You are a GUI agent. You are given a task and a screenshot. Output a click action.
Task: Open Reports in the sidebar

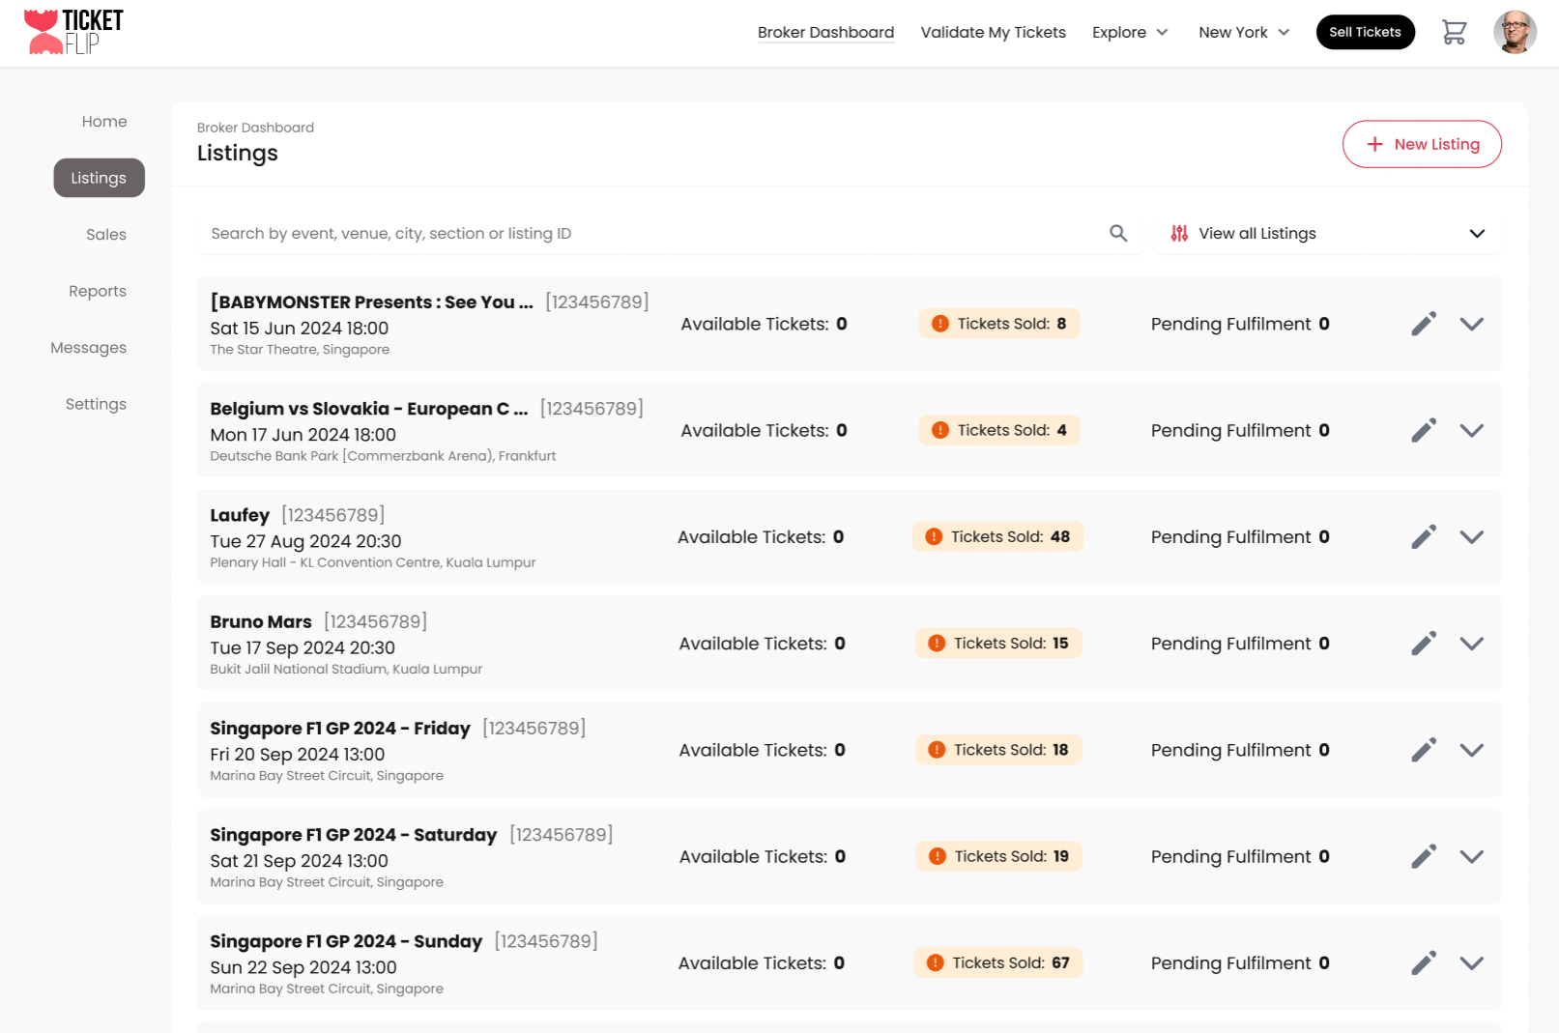point(98,291)
